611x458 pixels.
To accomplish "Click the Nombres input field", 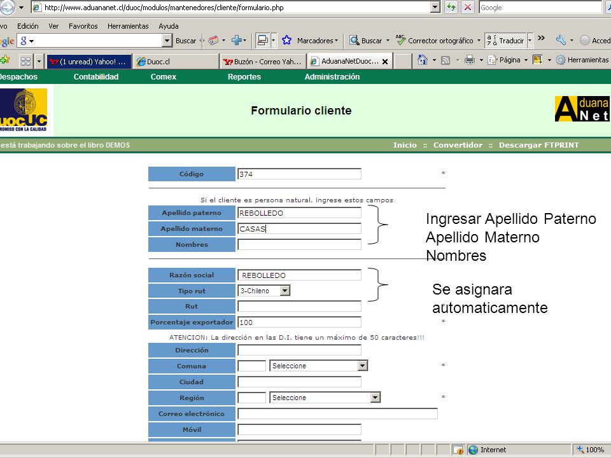I will point(299,244).
